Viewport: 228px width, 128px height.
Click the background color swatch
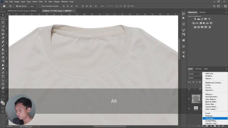tap(4, 104)
